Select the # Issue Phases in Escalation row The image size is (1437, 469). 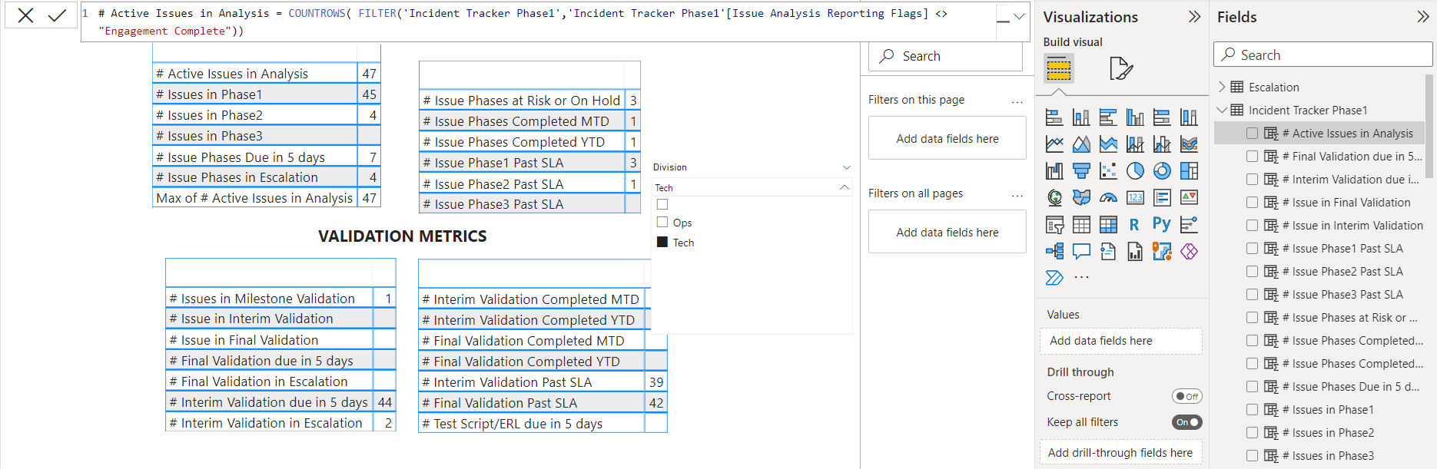pos(266,177)
